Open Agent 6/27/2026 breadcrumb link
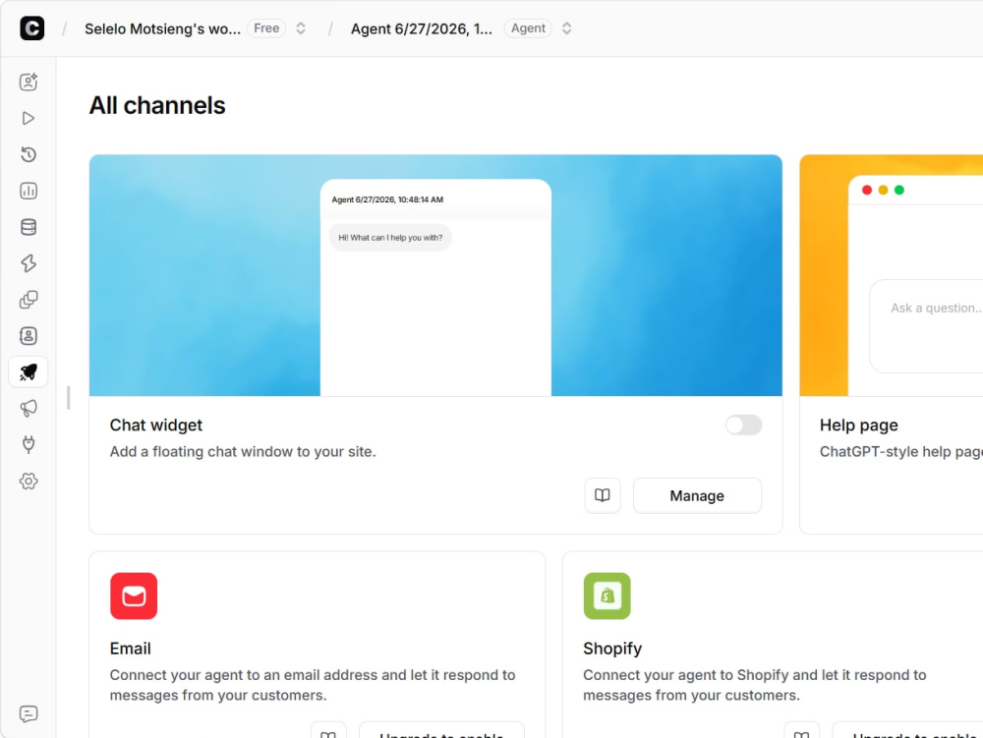 [x=422, y=28]
